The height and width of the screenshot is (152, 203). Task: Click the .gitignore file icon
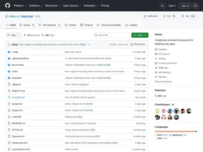9,85
